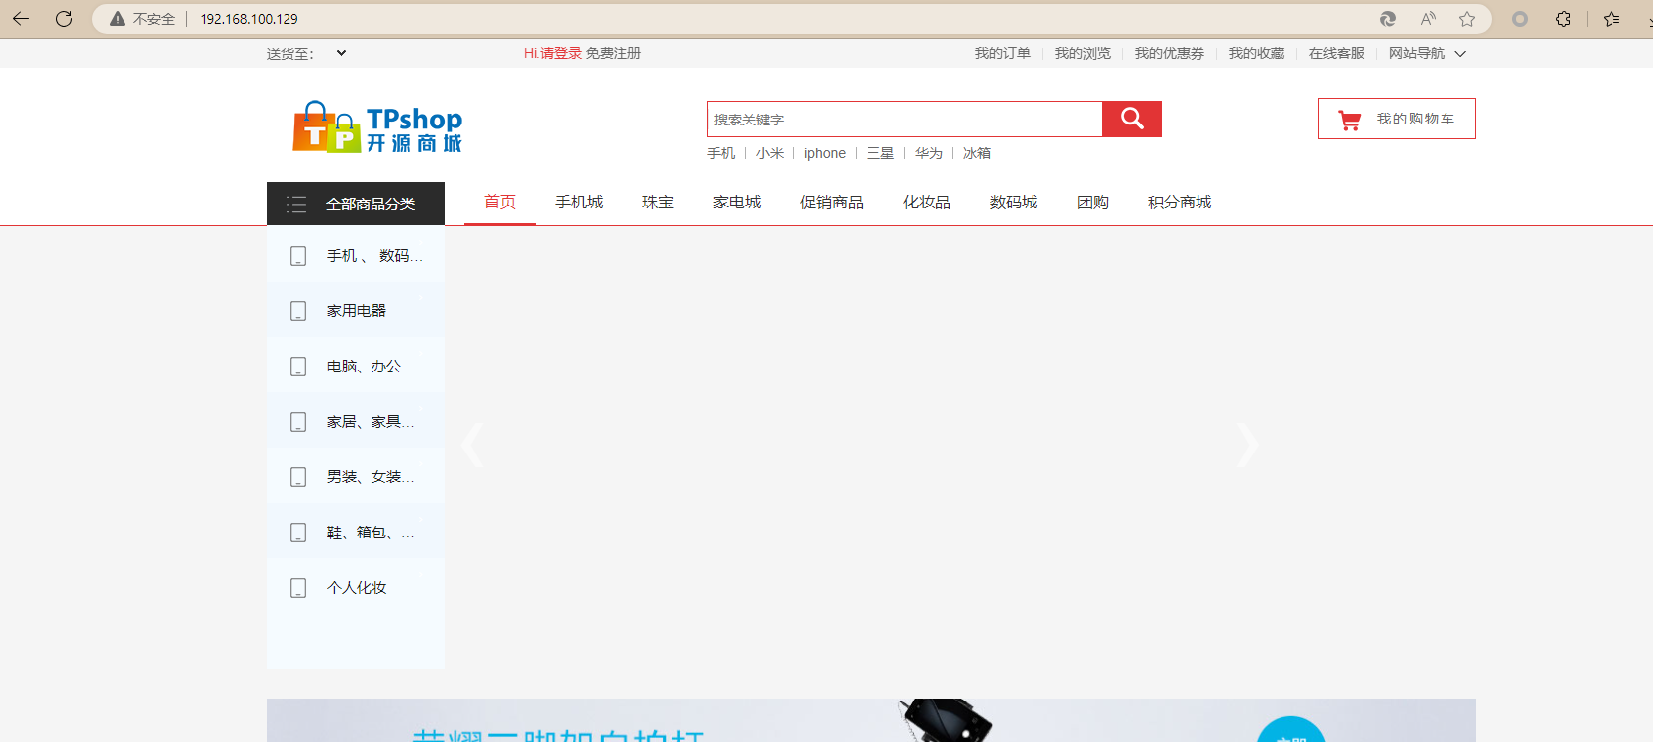1653x742 pixels.
Task: Show previous banner slide arrow
Action: [473, 445]
